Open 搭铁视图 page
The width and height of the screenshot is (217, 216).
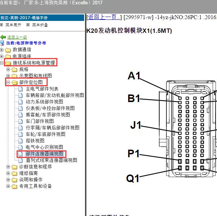tap(35, 141)
